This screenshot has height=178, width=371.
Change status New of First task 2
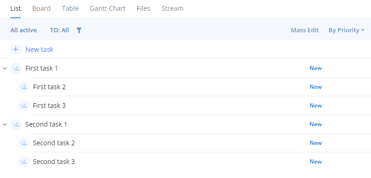tap(316, 87)
